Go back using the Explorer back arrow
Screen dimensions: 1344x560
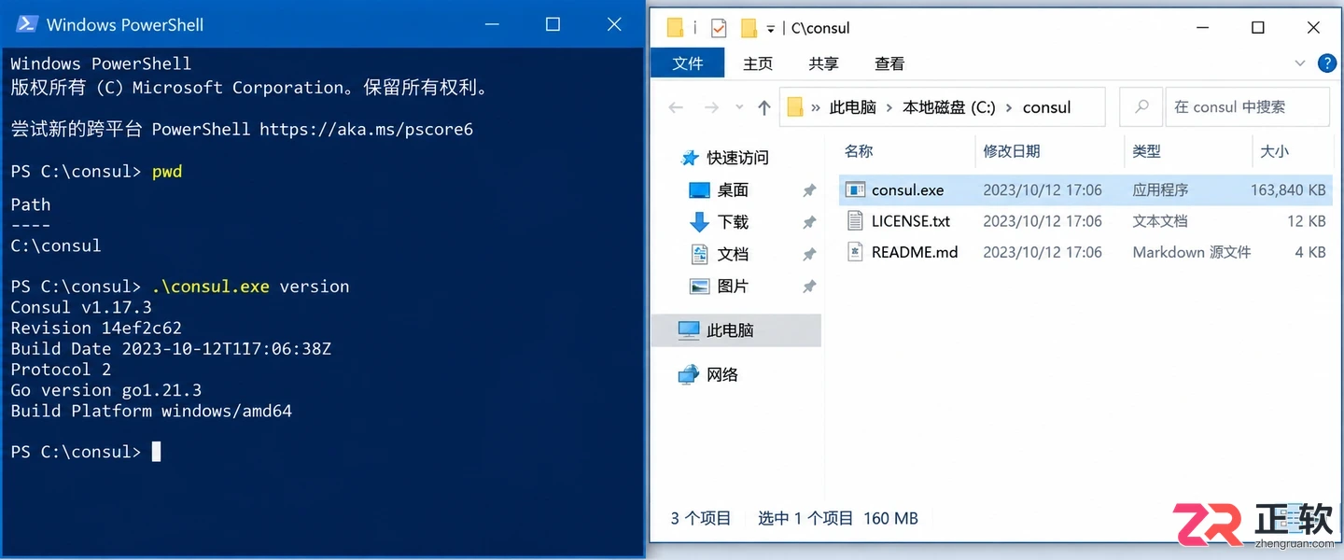[x=677, y=107]
